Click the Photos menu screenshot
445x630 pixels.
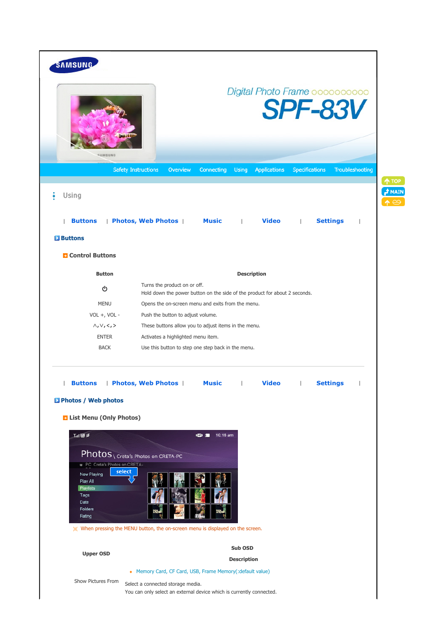pos(153,477)
